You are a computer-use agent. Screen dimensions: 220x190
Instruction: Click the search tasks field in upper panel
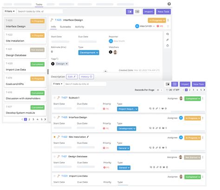39,11
